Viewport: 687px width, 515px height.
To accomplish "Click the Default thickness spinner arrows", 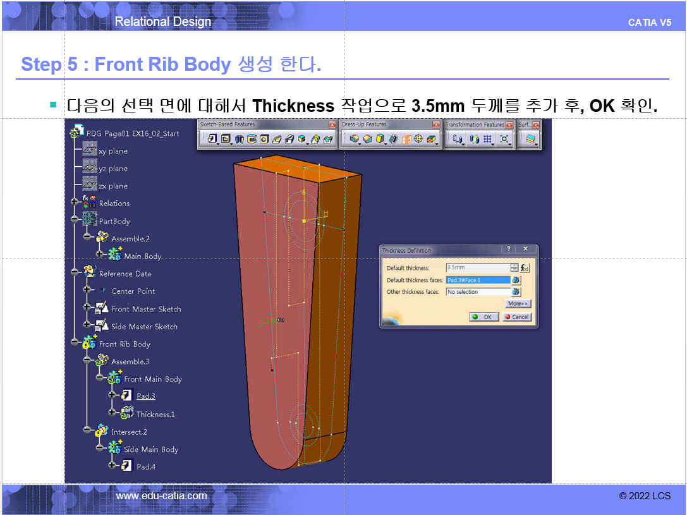I will pyautogui.click(x=514, y=268).
